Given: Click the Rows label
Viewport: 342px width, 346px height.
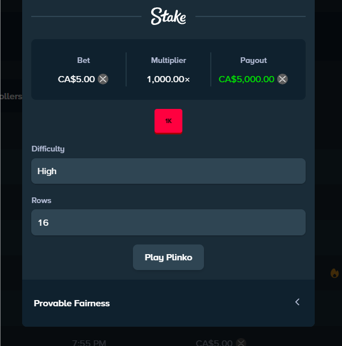Looking at the screenshot, I should [x=41, y=201].
